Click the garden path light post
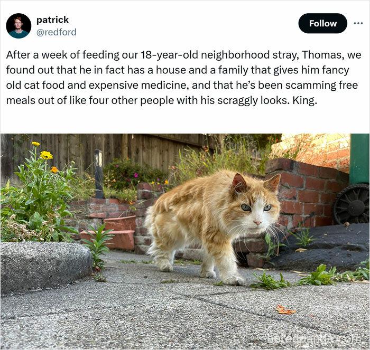Screen dimensions: 370x350 [x=99, y=174]
